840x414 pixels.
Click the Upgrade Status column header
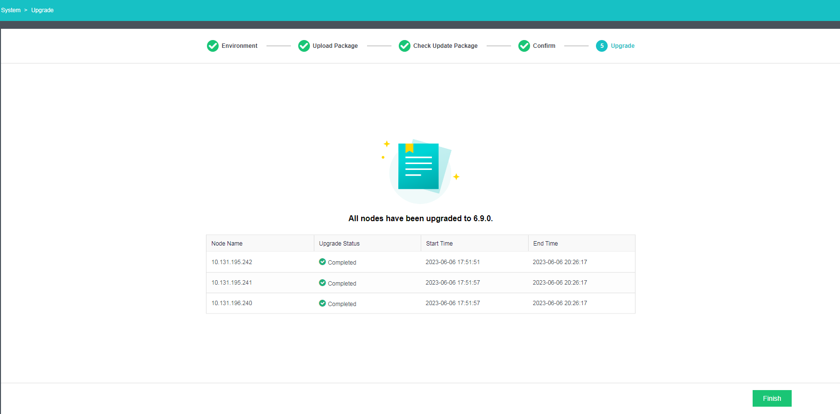[339, 244]
